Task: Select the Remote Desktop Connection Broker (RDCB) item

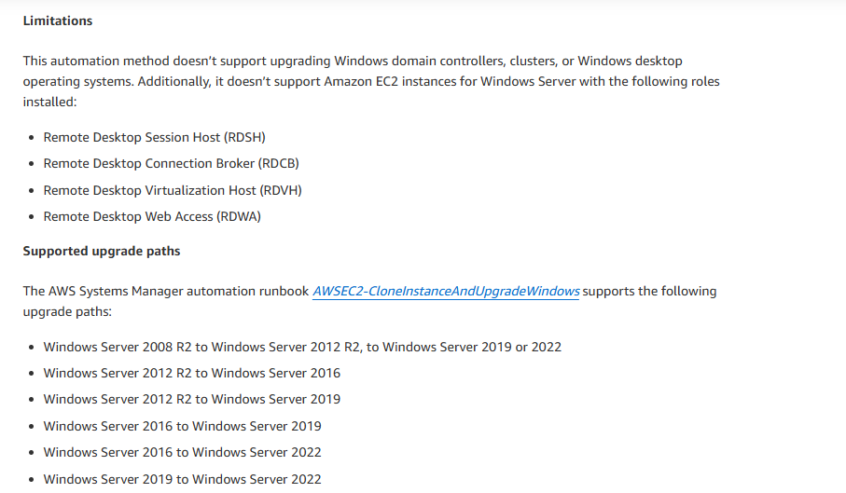Action: click(171, 163)
